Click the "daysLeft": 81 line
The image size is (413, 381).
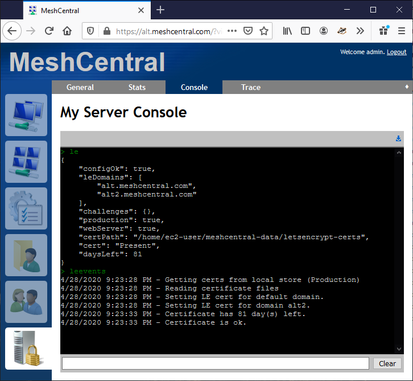click(110, 254)
